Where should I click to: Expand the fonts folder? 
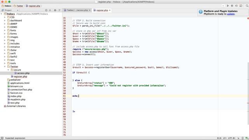click(x=5, y=30)
